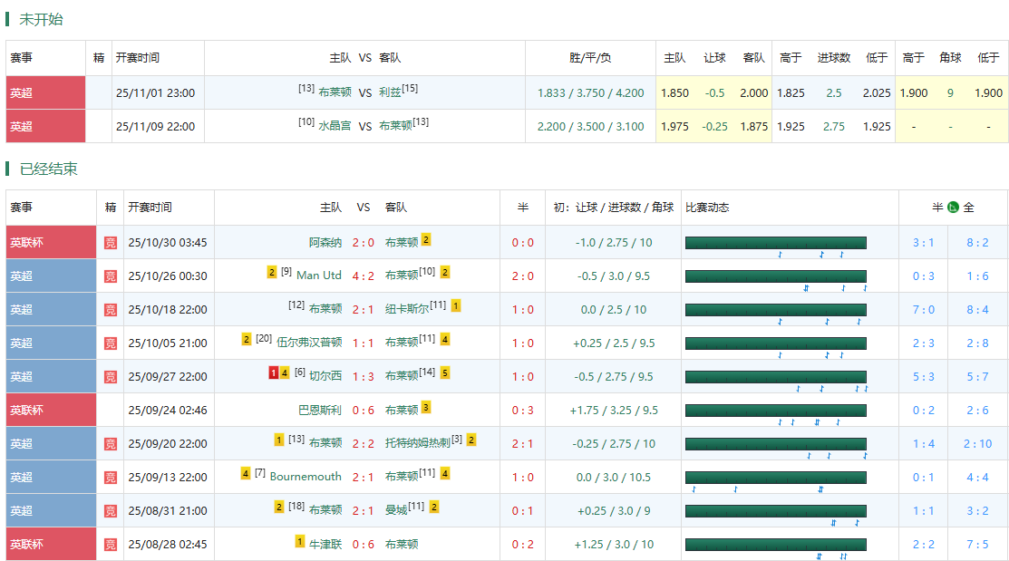Click the 1.833 / 3.750 / 4.200 odds
This screenshot has height=561, width=1009.
pos(590,92)
